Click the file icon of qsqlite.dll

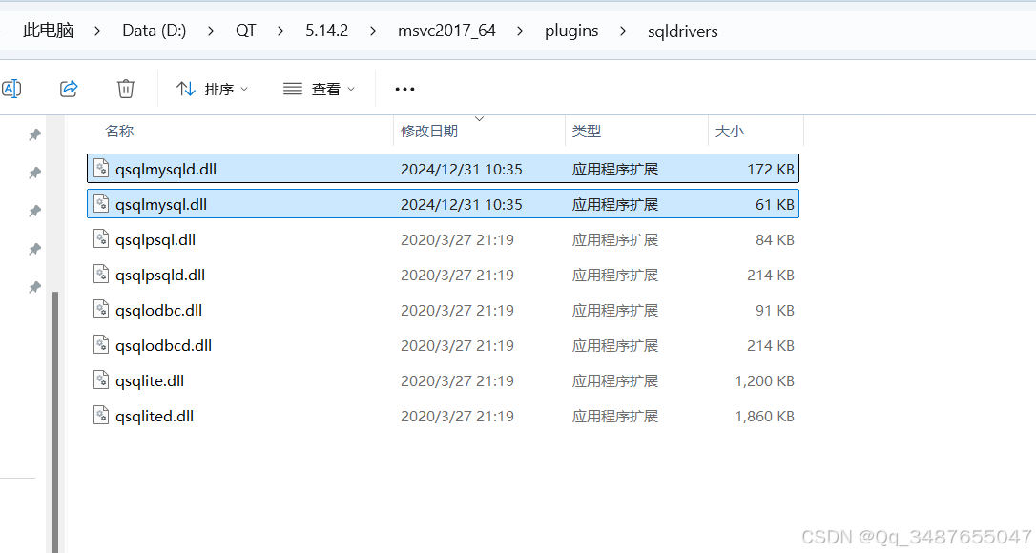tap(101, 379)
